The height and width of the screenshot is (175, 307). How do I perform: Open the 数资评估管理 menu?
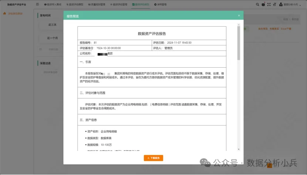[119, 4]
